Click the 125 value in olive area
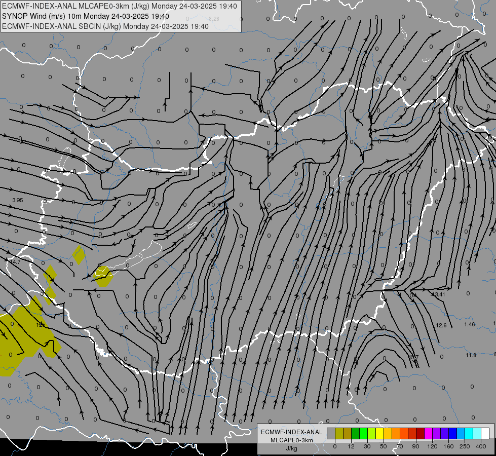Screen dimensions: 496x456 click(41, 325)
